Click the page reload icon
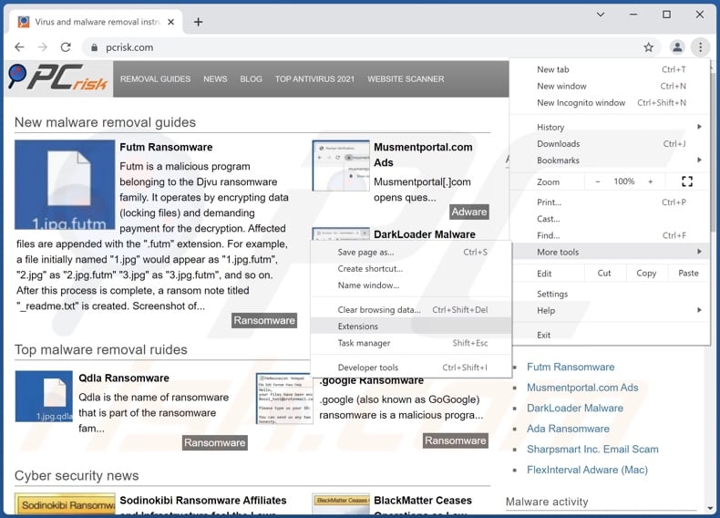 (x=66, y=47)
